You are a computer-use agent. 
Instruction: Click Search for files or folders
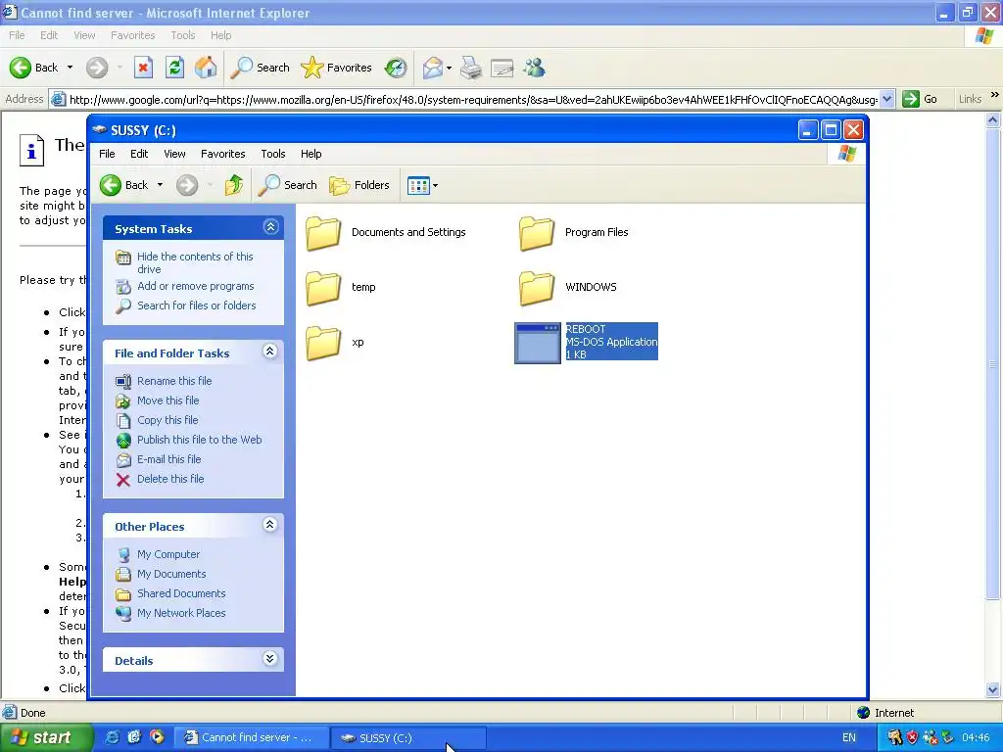(x=196, y=305)
